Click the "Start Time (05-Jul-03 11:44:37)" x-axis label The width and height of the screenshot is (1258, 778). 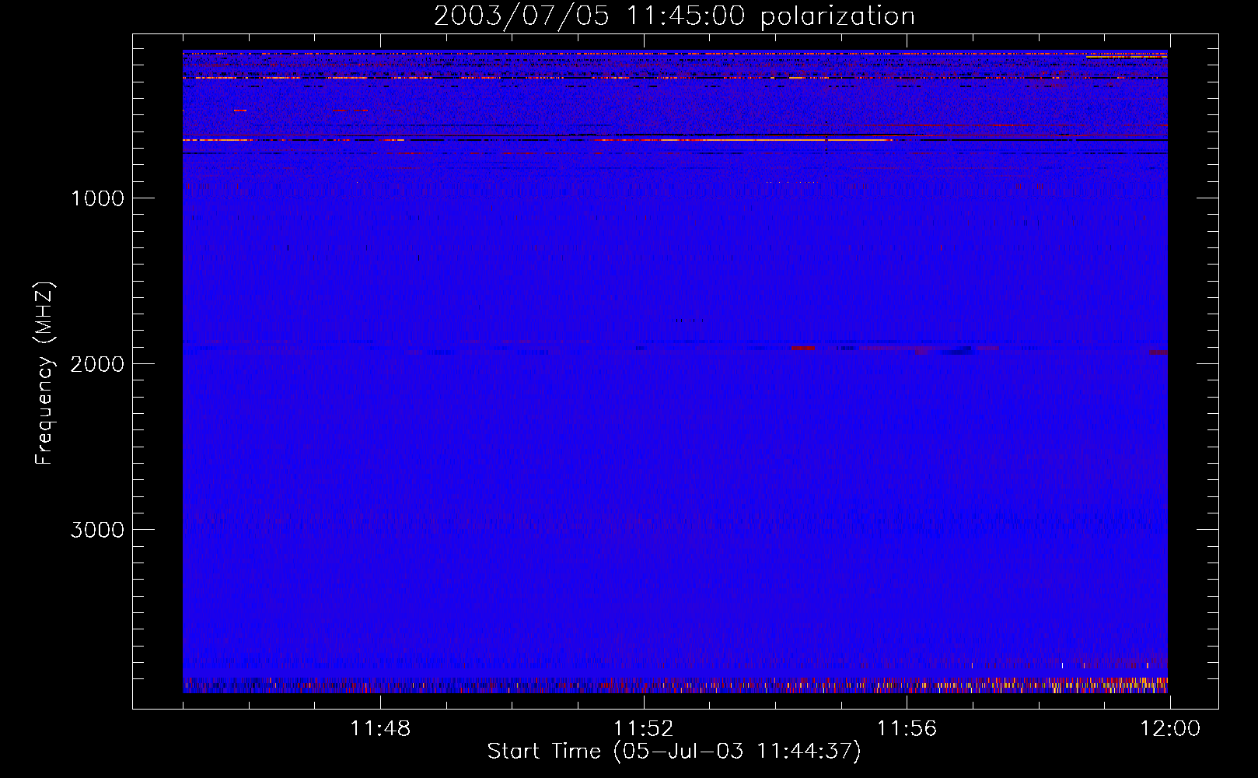674,752
